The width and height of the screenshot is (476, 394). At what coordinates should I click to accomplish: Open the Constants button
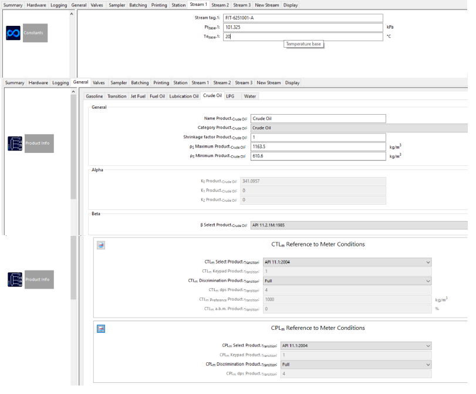[35, 33]
